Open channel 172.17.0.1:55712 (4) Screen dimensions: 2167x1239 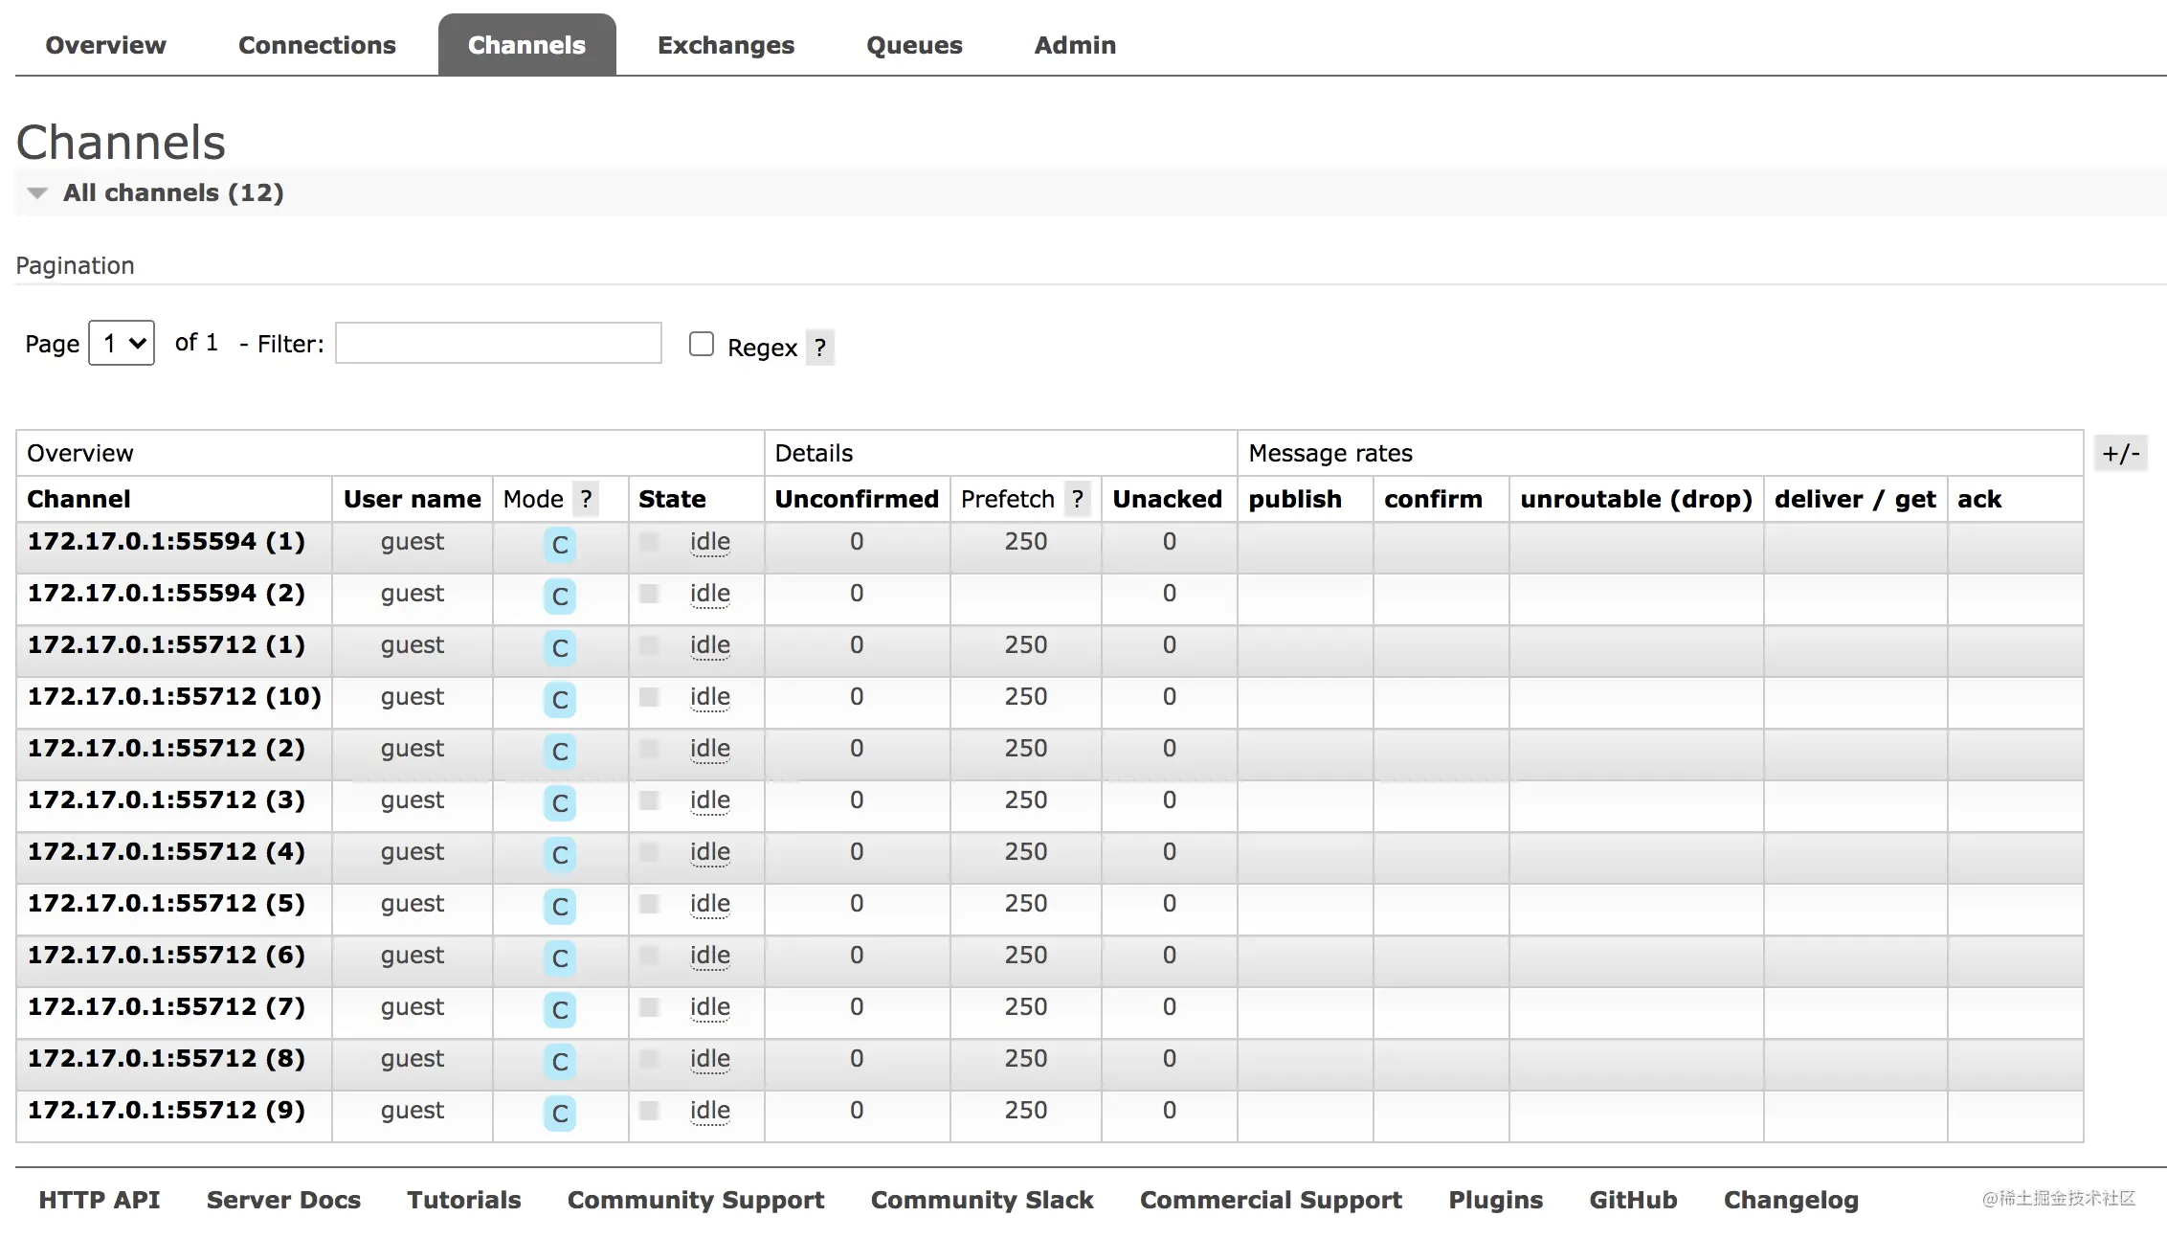pyautogui.click(x=167, y=851)
